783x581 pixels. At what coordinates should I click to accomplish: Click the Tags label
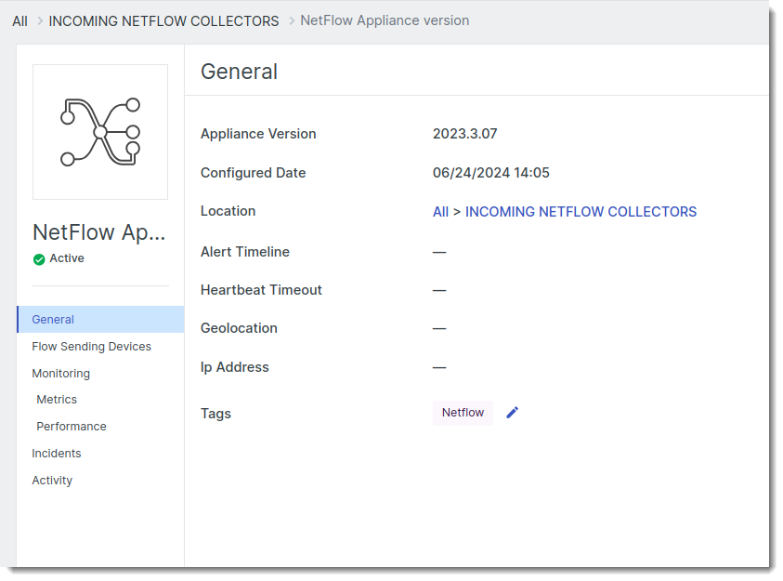click(215, 414)
